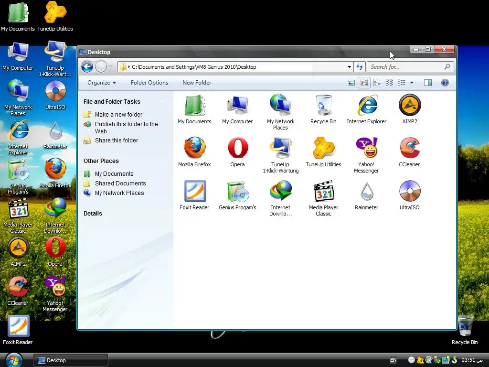Click Publish this folder to the Web
Image resolution: width=489 pixels, height=367 pixels.
[x=126, y=128]
